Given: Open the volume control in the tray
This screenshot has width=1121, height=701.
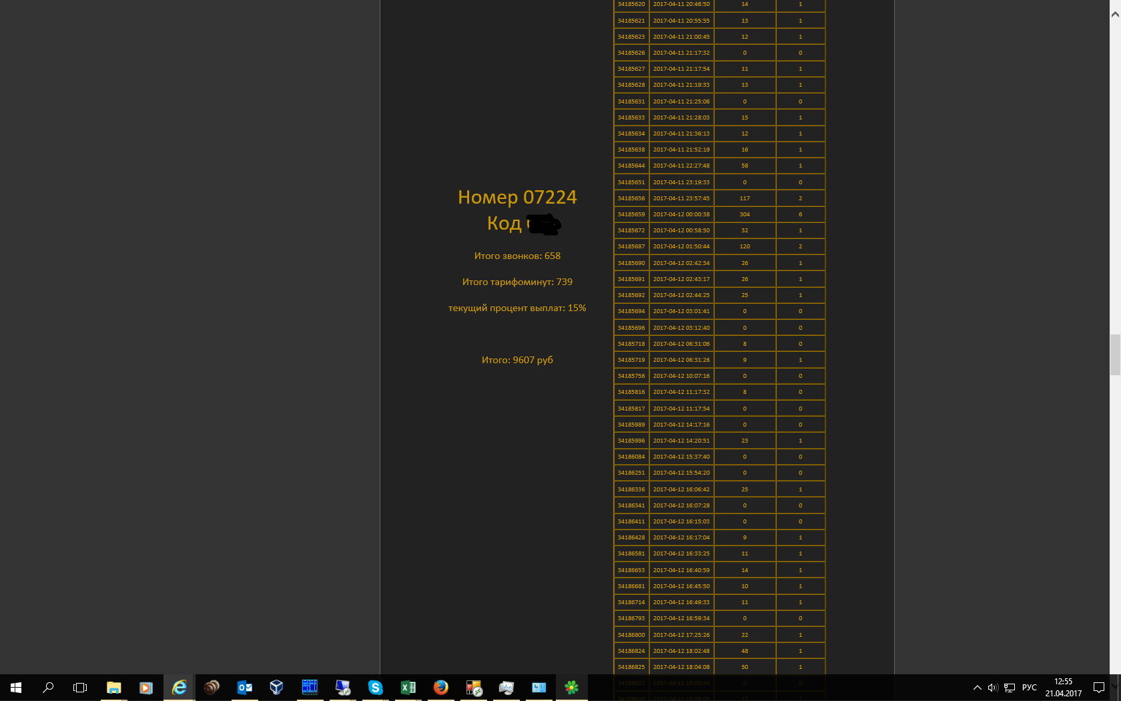Looking at the screenshot, I should pyautogui.click(x=992, y=688).
